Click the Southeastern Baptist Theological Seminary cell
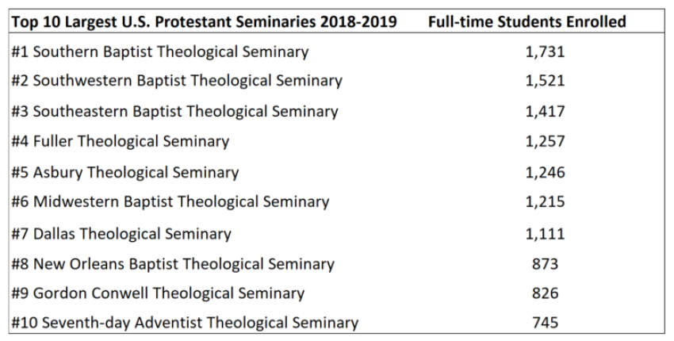The width and height of the screenshot is (674, 341). (x=175, y=112)
